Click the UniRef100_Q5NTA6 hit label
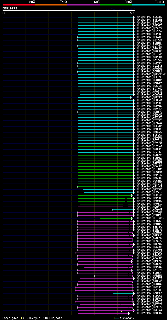This screenshot has width=167, height=320. 150,232
